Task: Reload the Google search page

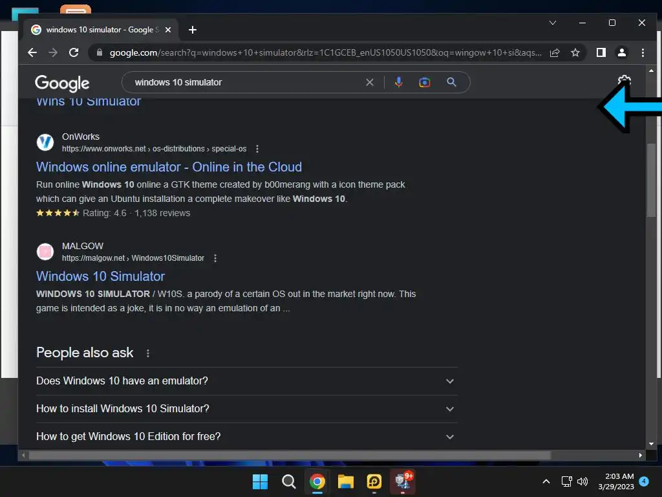Action: click(x=74, y=52)
